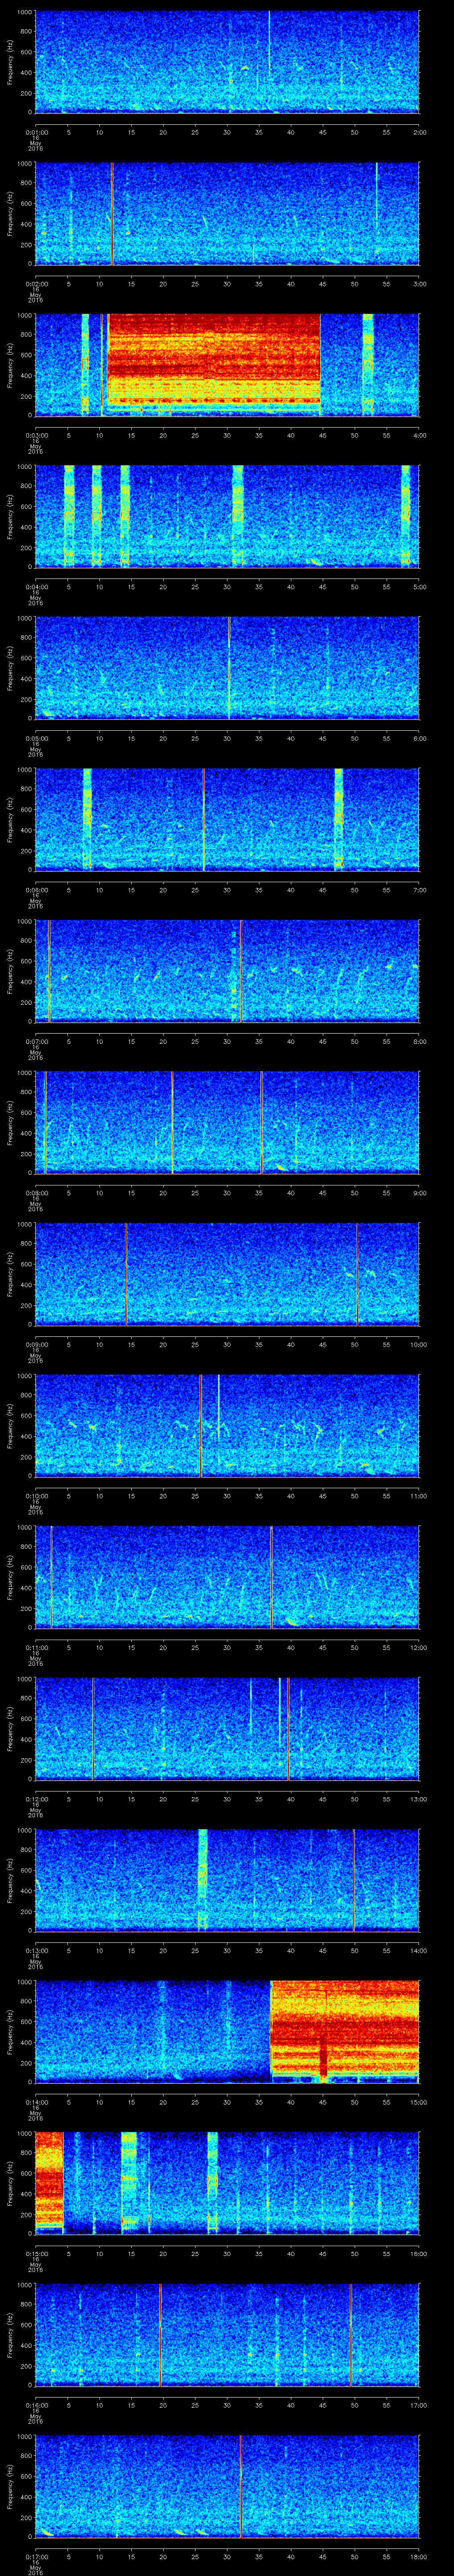Open the spectrogram panel starting at 0:15:00
The height and width of the screenshot is (2576, 454).
[x=227, y=2183]
